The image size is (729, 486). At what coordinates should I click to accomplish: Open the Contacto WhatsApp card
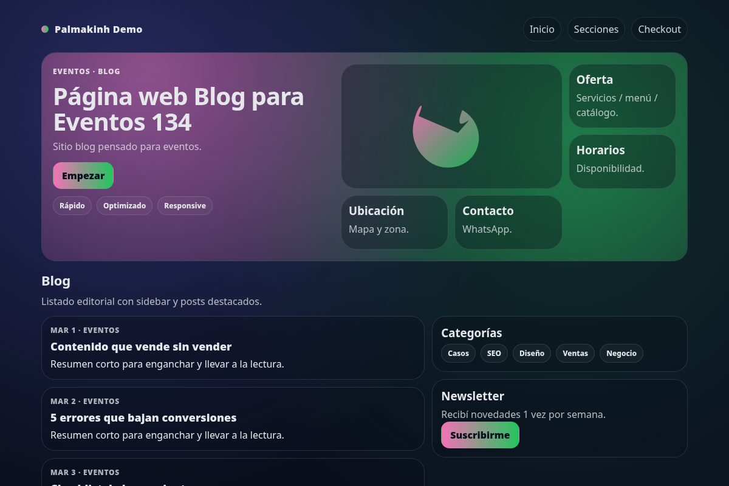coord(508,222)
